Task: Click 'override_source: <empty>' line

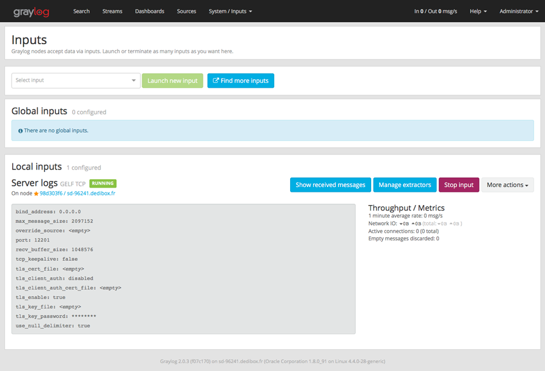Action: [x=53, y=231]
